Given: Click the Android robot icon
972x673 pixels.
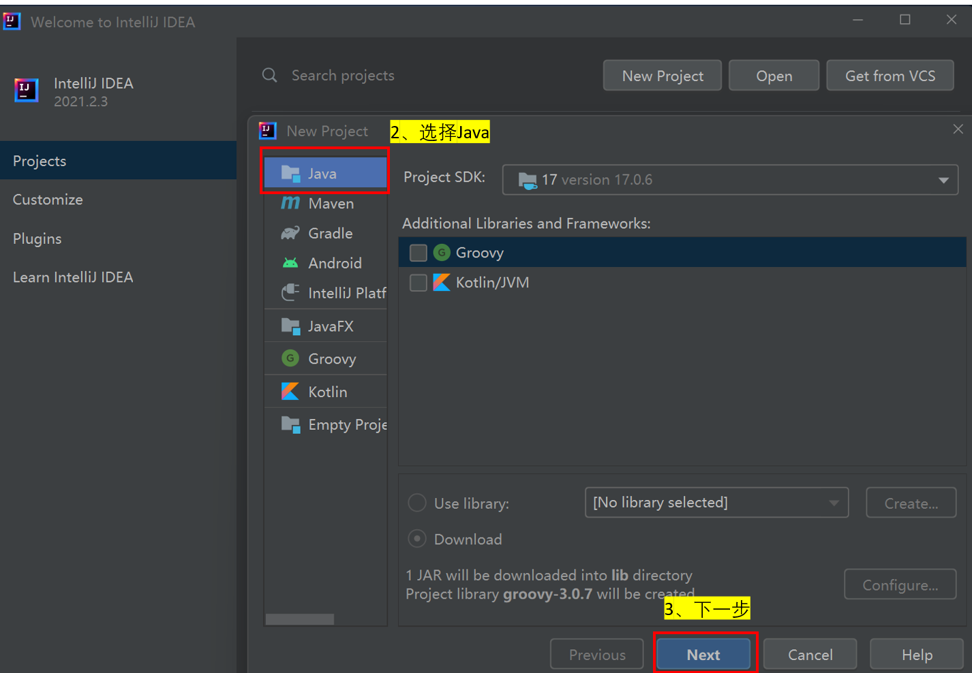Looking at the screenshot, I should coord(290,263).
